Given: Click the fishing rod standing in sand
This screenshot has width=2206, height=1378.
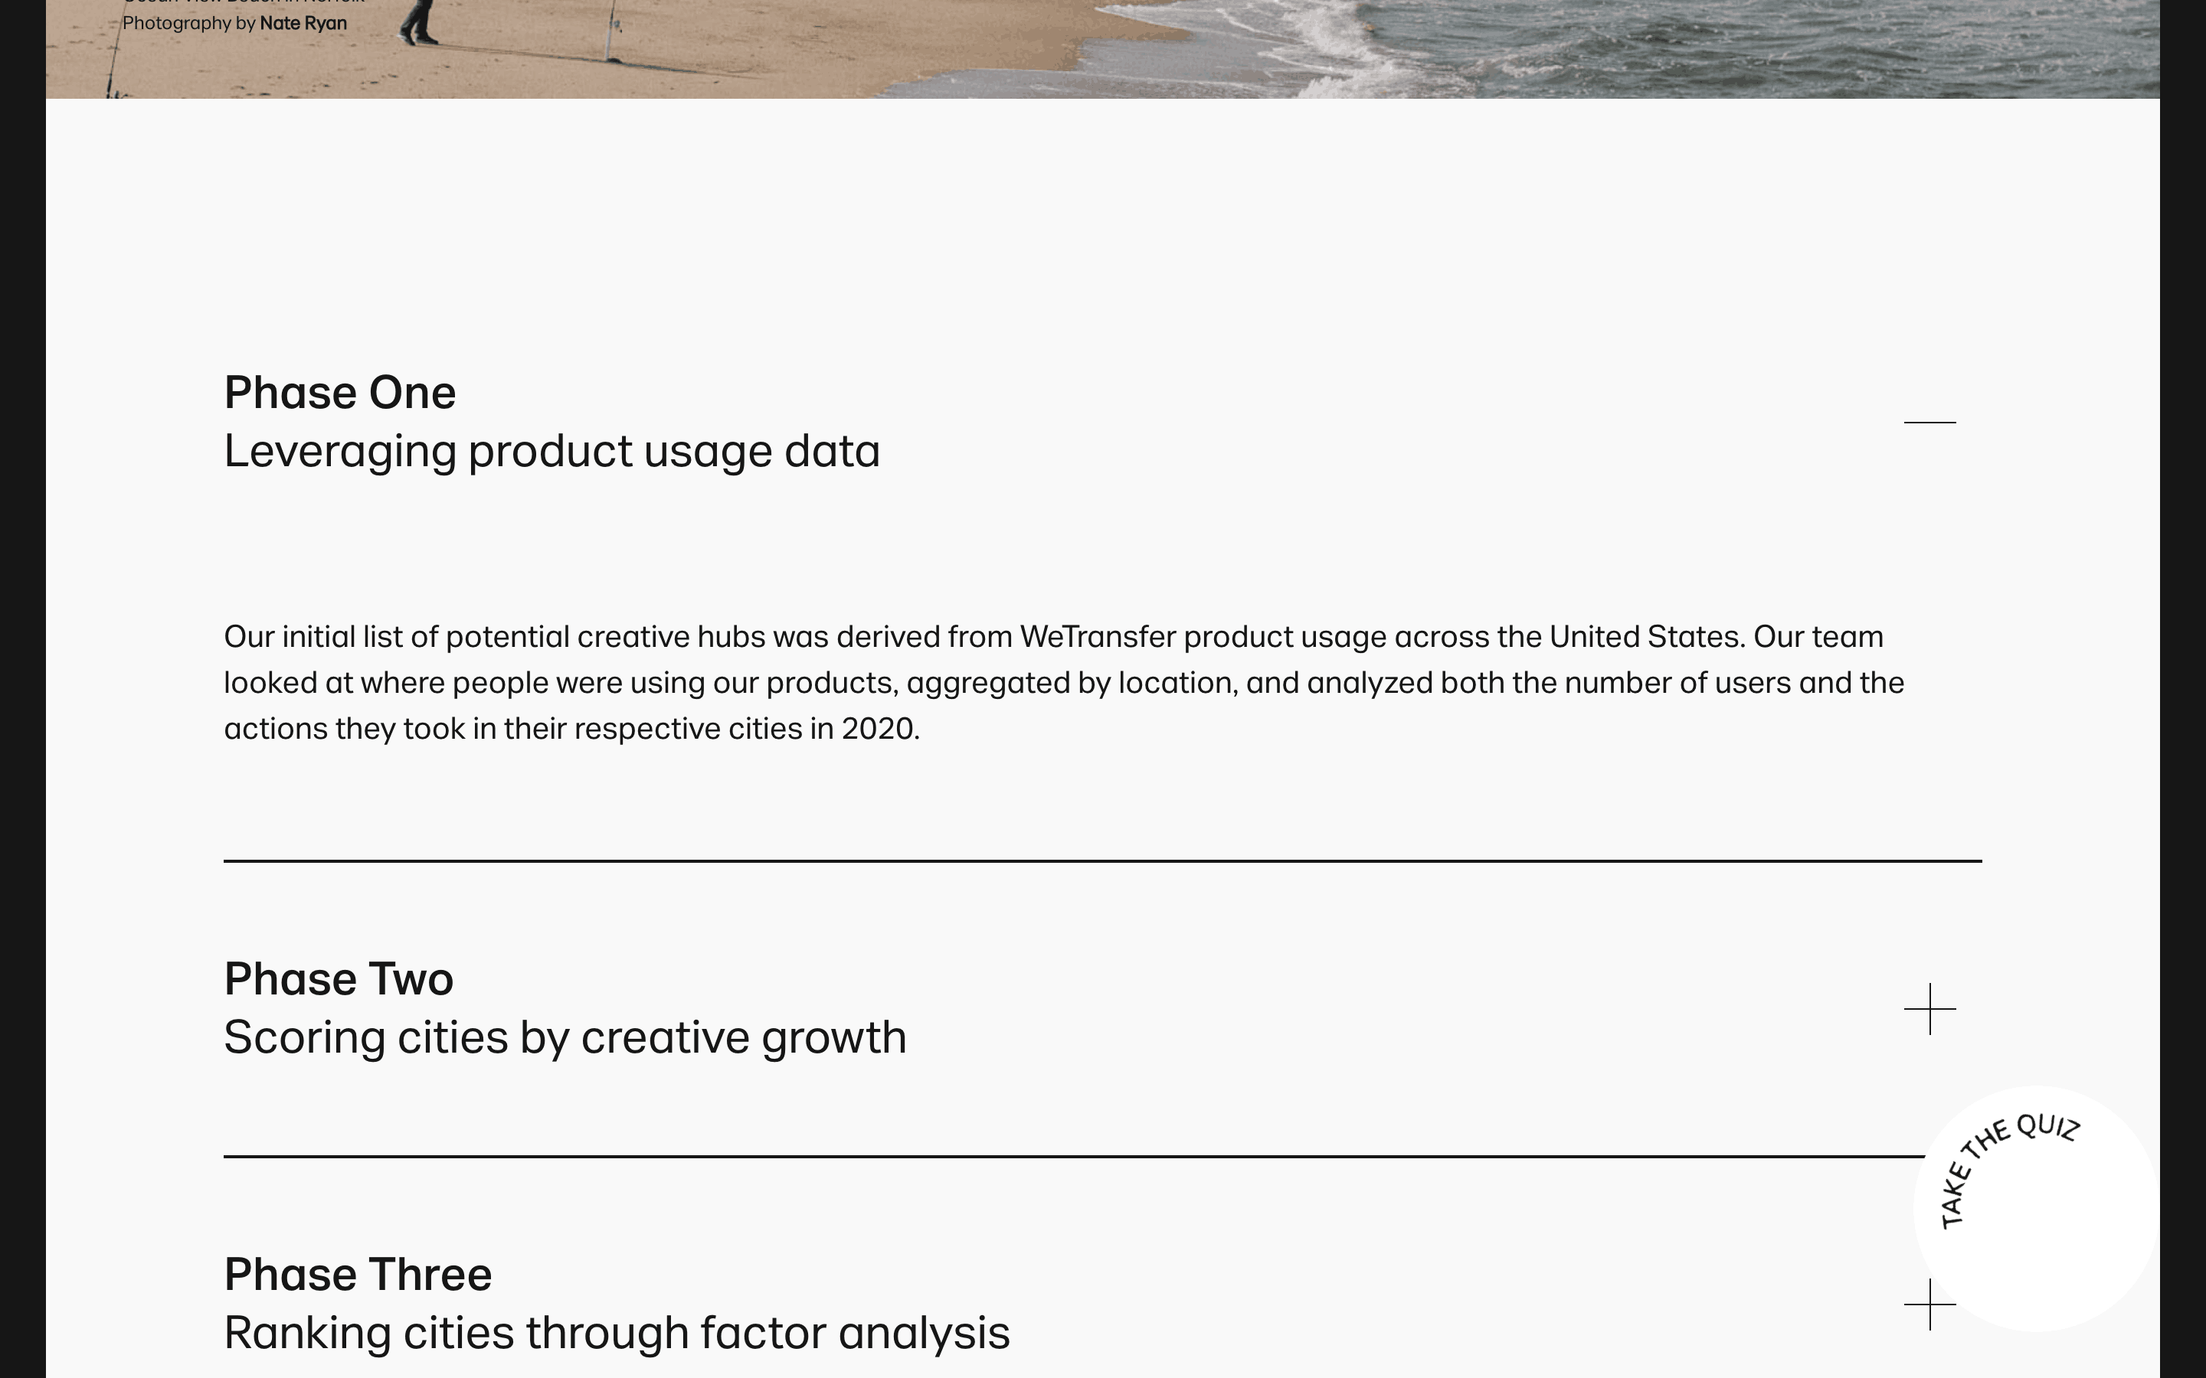Looking at the screenshot, I should click(x=614, y=30).
